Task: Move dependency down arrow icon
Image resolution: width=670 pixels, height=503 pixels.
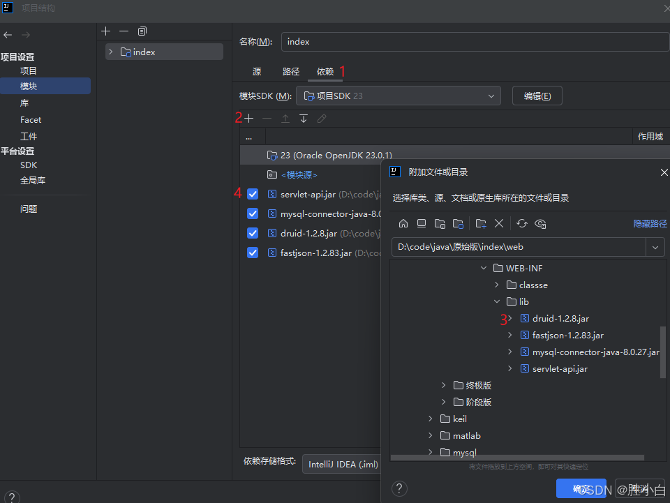Action: 304,119
